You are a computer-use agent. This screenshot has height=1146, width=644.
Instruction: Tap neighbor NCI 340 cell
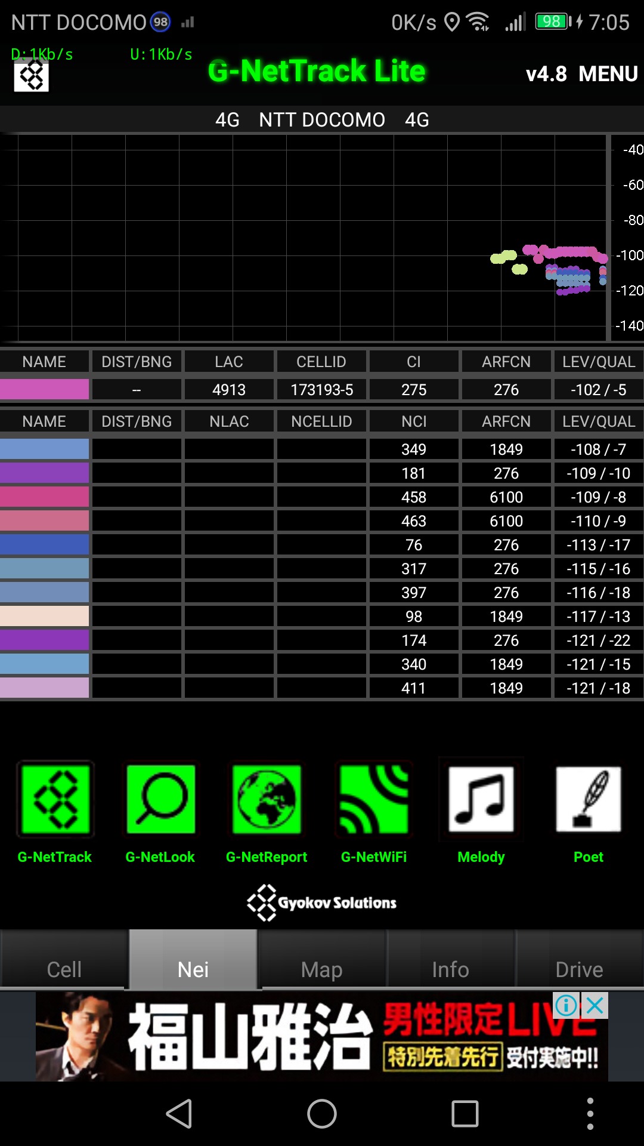(414, 664)
